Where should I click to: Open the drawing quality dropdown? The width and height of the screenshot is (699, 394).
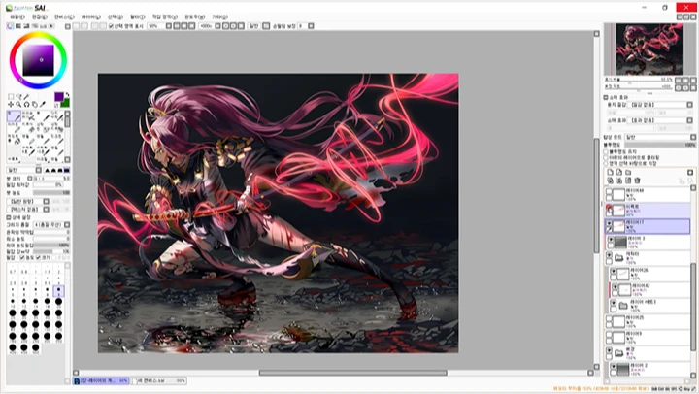[67, 224]
